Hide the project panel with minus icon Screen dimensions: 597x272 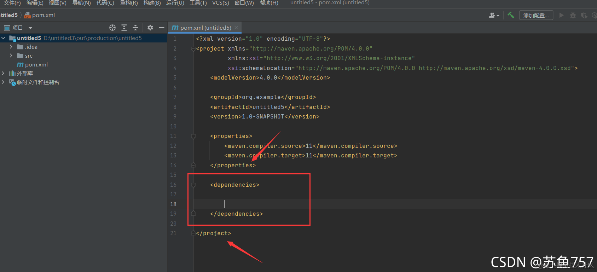click(x=162, y=28)
